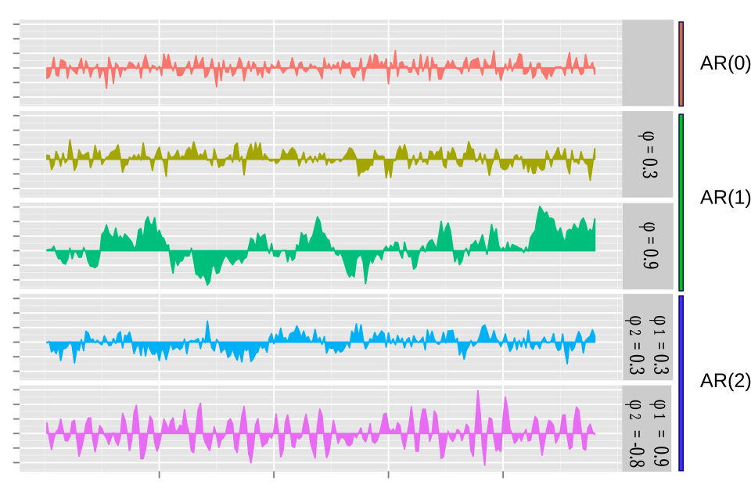Click the red AR(0) time series

(321, 69)
